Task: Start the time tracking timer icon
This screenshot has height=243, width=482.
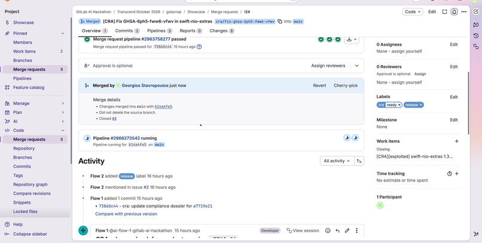Action: (x=450, y=174)
